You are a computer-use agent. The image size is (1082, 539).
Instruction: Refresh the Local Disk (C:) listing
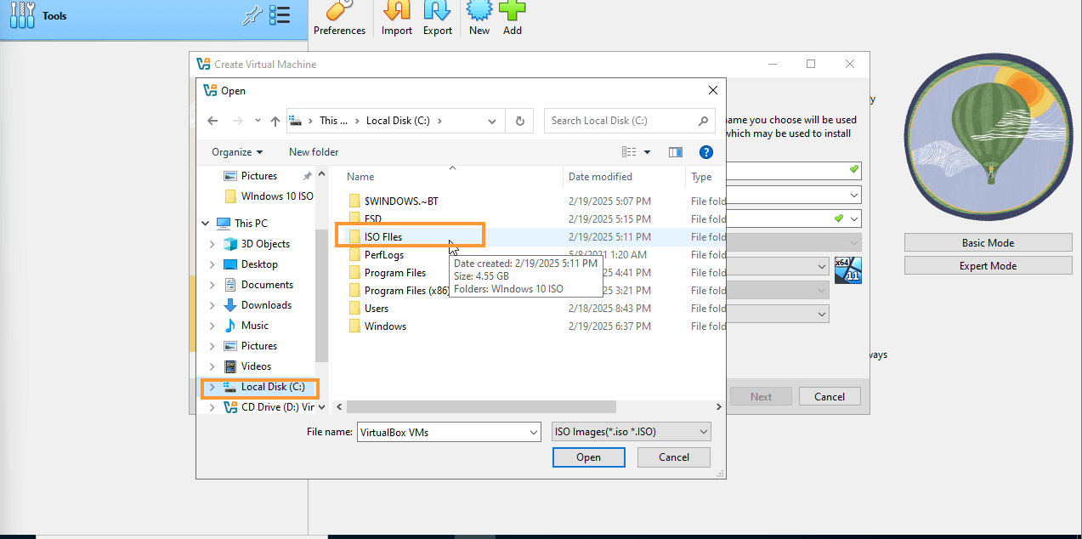click(519, 121)
